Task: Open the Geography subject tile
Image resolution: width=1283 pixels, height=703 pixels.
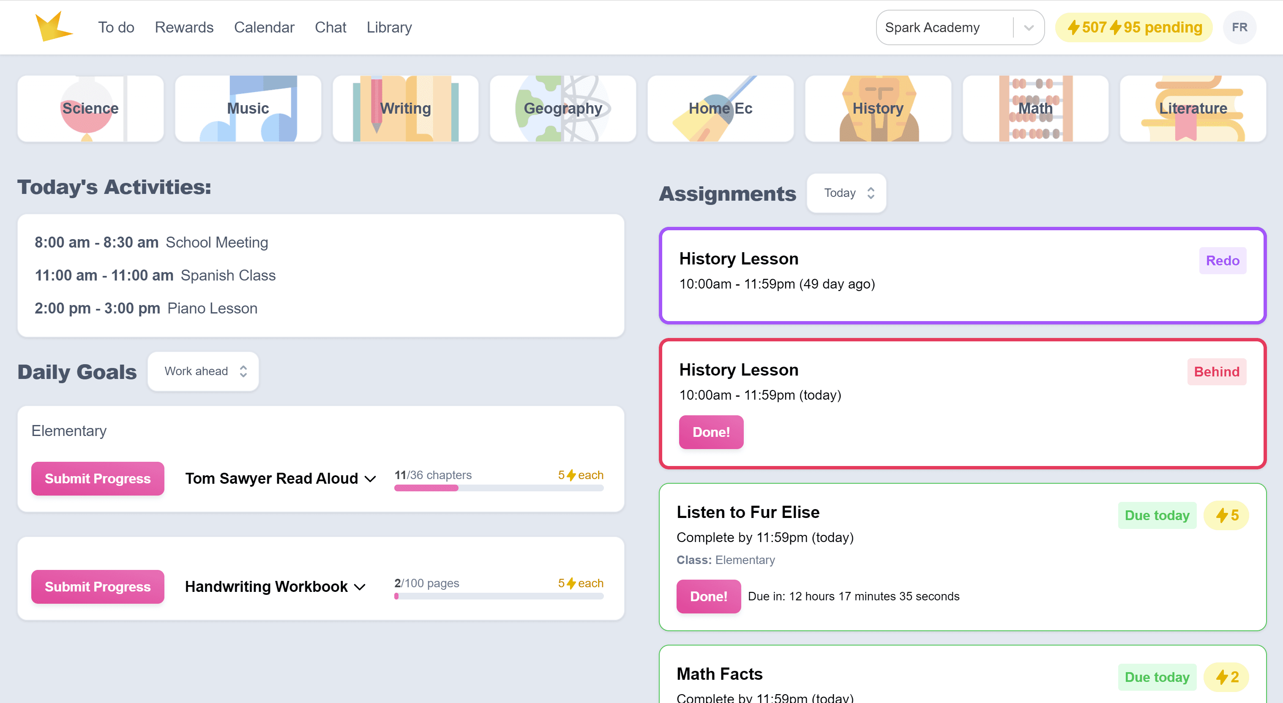Action: pyautogui.click(x=563, y=108)
